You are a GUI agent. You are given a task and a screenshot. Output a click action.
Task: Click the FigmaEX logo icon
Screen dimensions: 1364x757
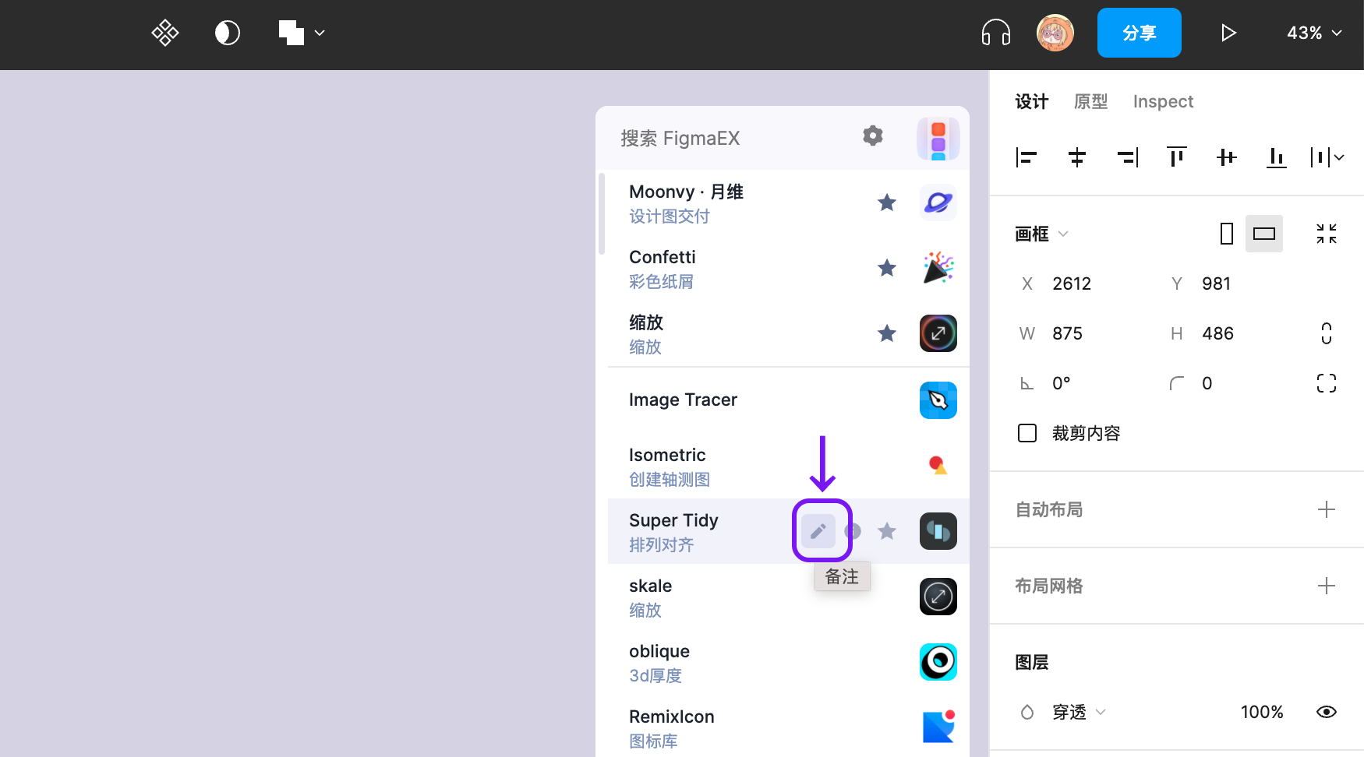(x=938, y=139)
